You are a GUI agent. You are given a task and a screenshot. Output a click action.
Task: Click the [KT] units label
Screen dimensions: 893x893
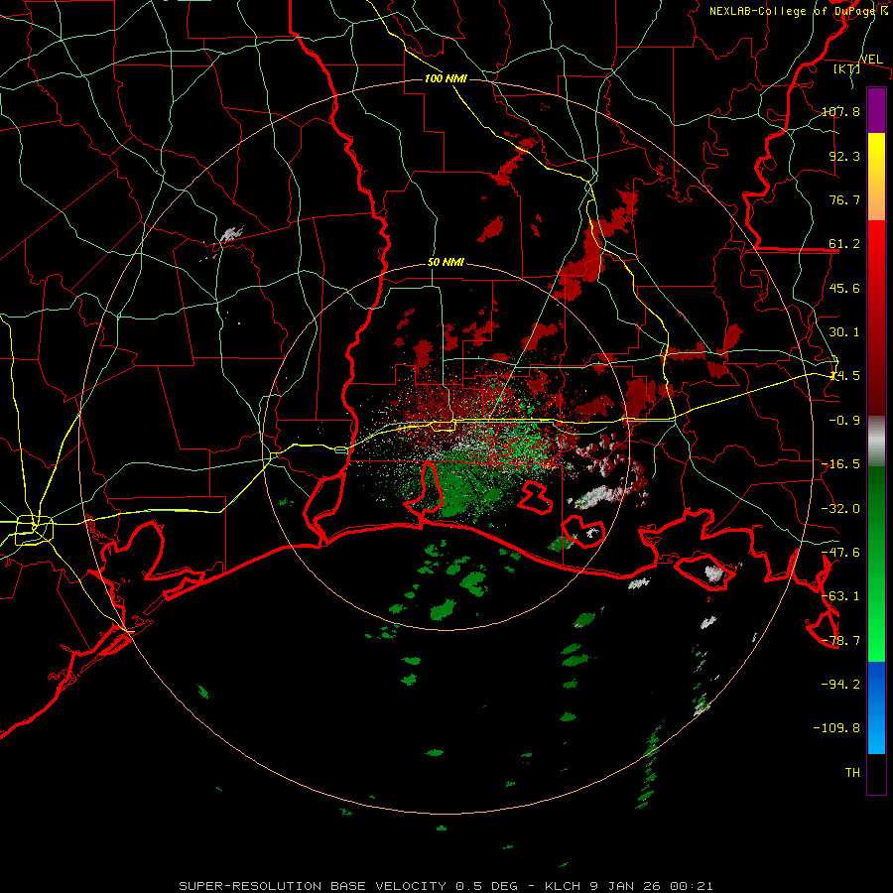pos(847,68)
